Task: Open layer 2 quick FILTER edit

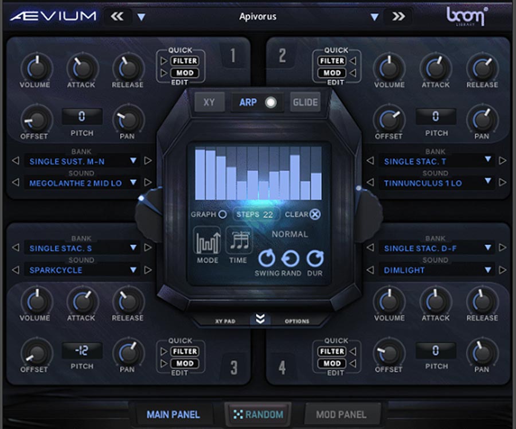Action: tap(332, 61)
